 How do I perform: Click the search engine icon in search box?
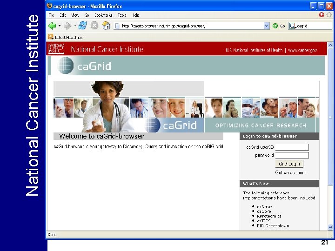[x=293, y=26]
